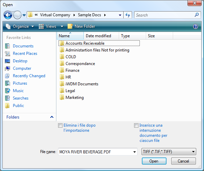Click the Recently Changed sidebar icon

(x=7, y=76)
